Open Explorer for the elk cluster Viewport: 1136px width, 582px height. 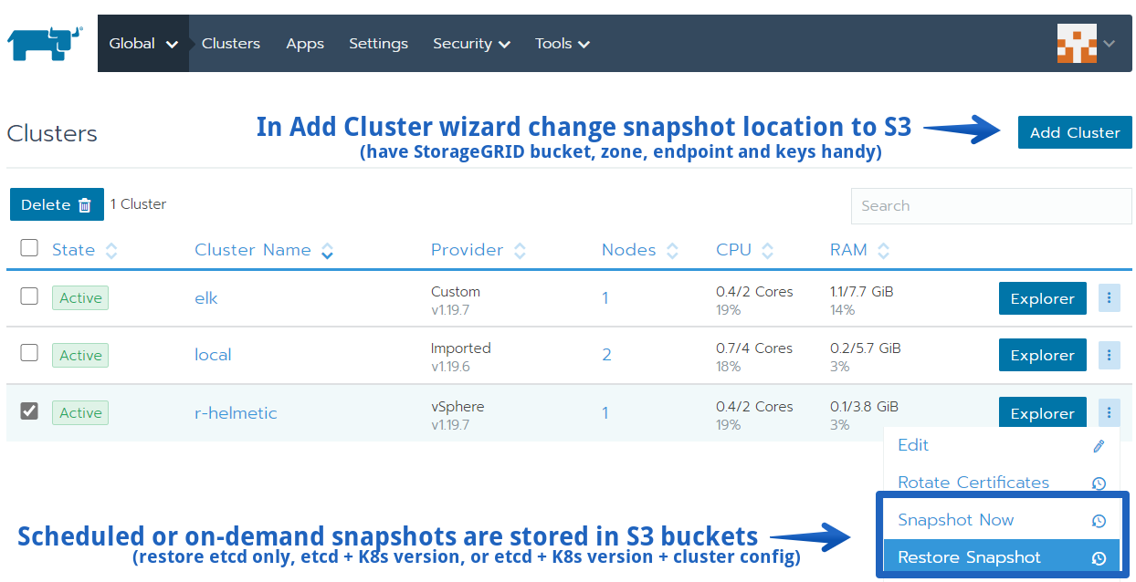(x=1043, y=298)
